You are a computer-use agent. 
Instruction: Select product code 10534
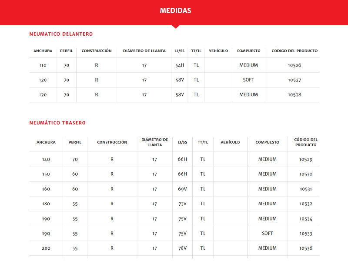306,219
